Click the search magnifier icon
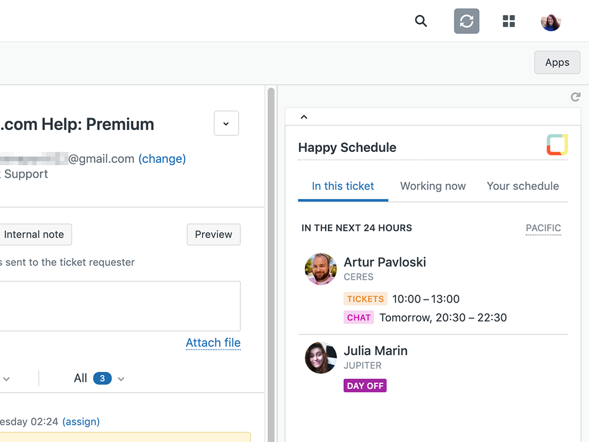The image size is (589, 442). pyautogui.click(x=421, y=21)
